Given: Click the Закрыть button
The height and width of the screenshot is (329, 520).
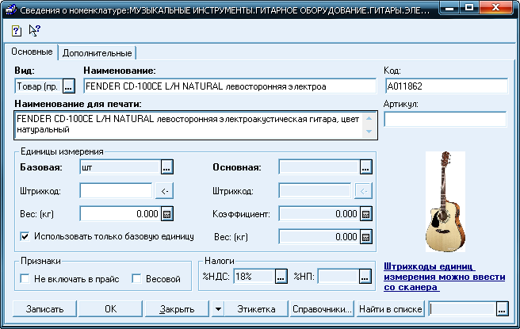Looking at the screenshot, I should [177, 309].
